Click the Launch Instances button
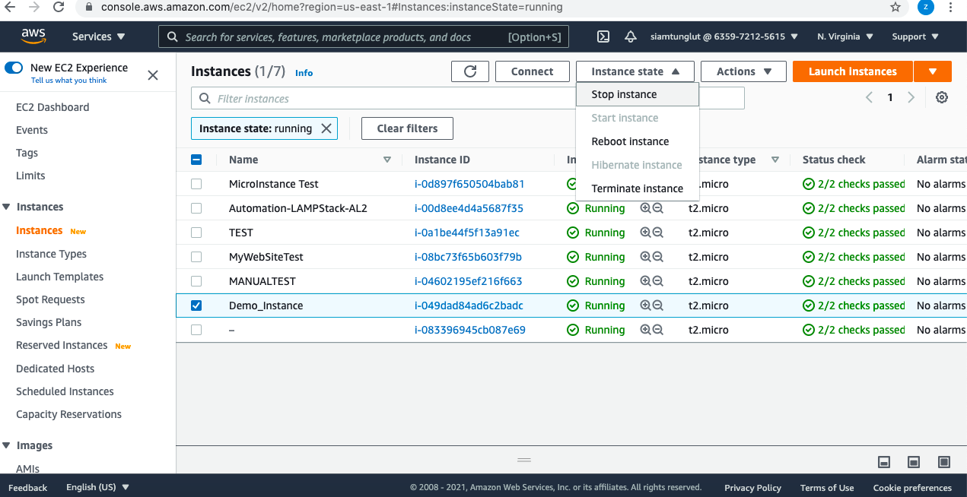Image resolution: width=967 pixels, height=497 pixels. coord(852,71)
